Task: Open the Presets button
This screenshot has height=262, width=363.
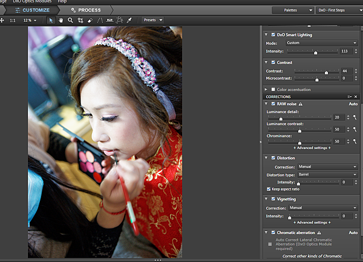Action: [152, 20]
